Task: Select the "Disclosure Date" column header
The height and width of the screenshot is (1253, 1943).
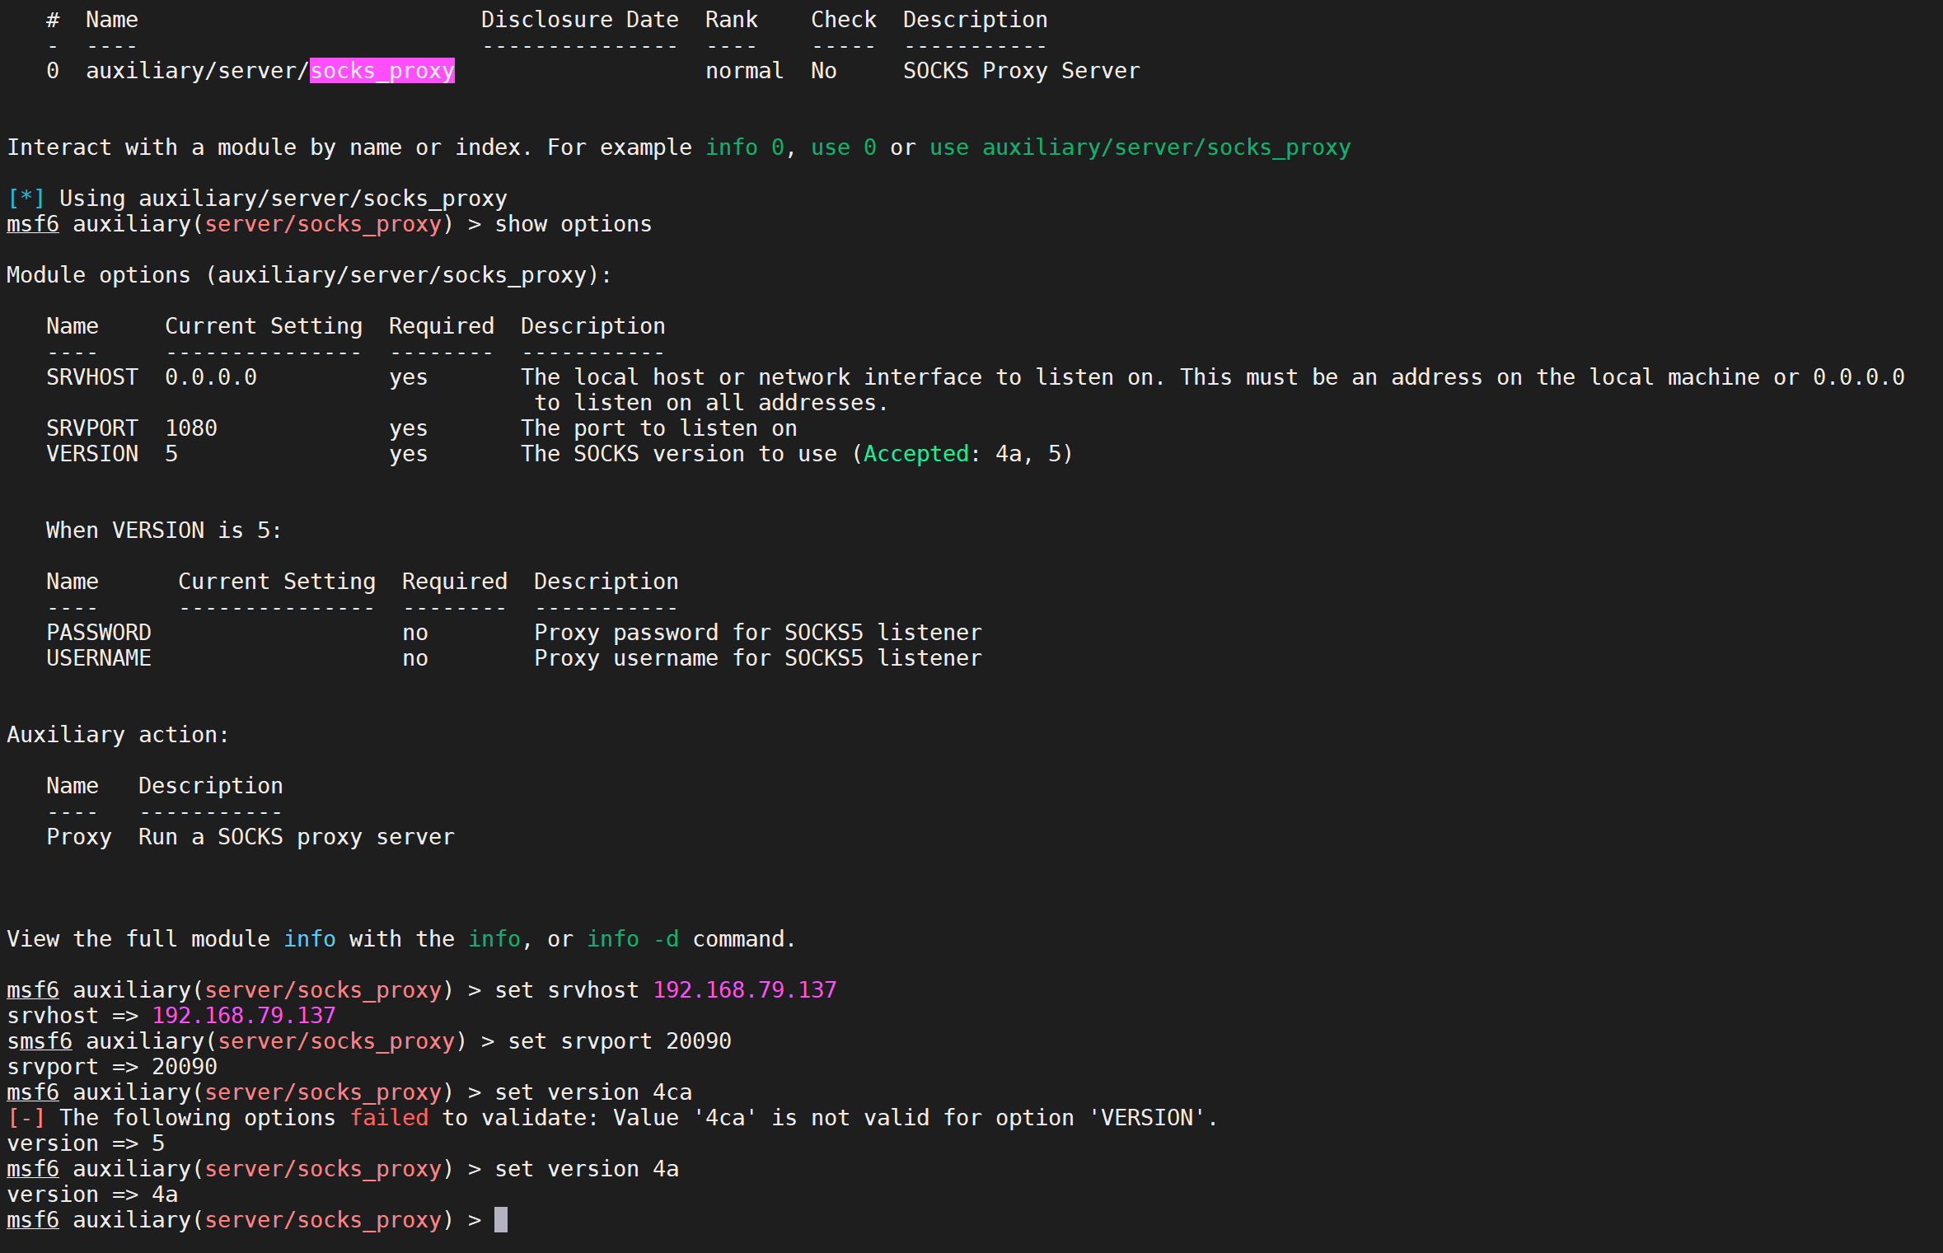Action: coord(580,20)
